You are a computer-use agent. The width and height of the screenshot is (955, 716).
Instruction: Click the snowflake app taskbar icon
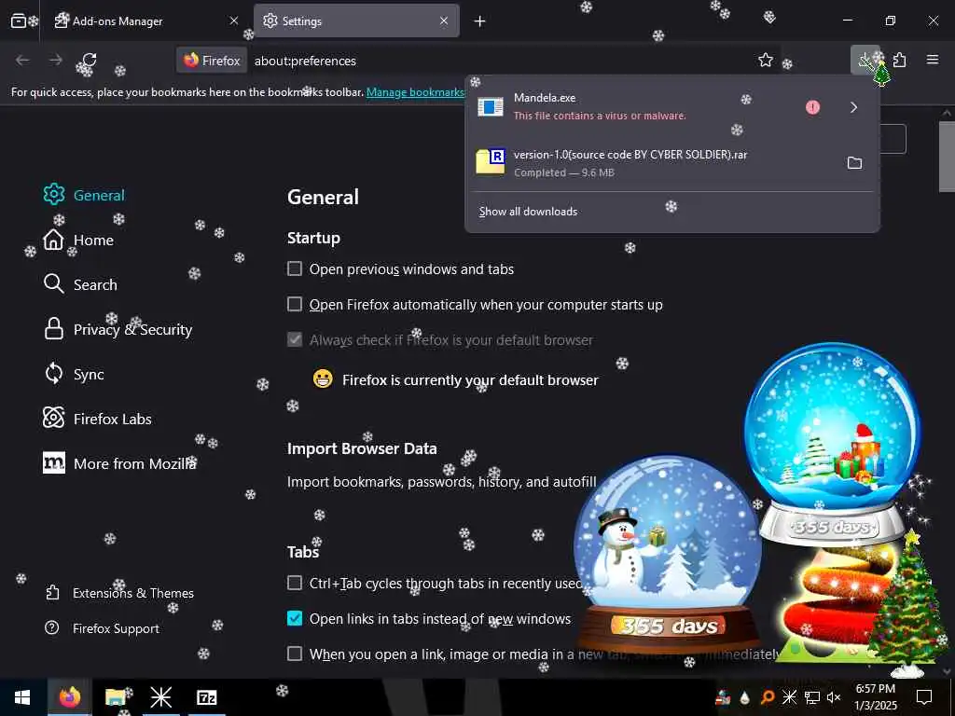click(160, 697)
